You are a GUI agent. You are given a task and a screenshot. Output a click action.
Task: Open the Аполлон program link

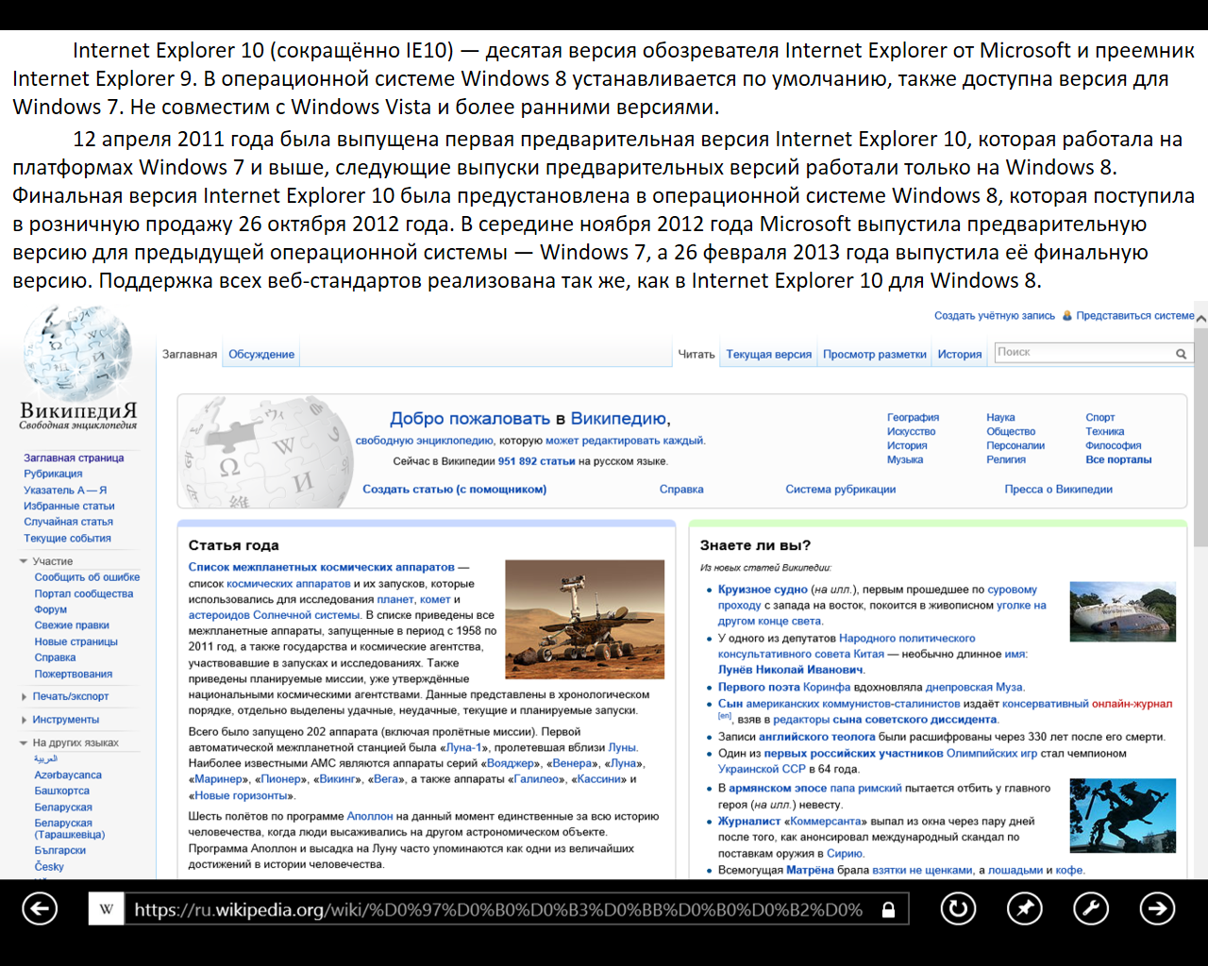pyautogui.click(x=370, y=816)
